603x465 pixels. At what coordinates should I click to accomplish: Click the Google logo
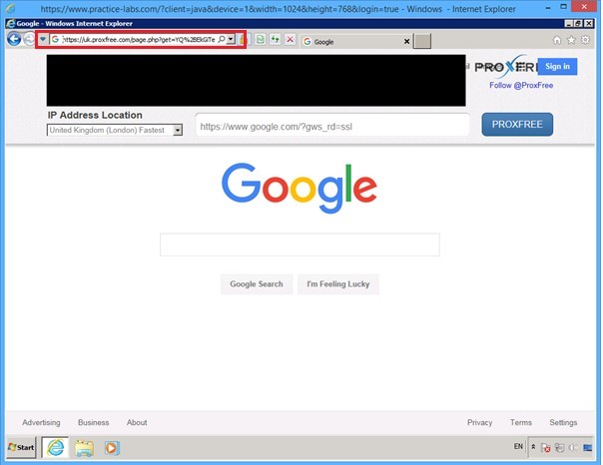(300, 188)
